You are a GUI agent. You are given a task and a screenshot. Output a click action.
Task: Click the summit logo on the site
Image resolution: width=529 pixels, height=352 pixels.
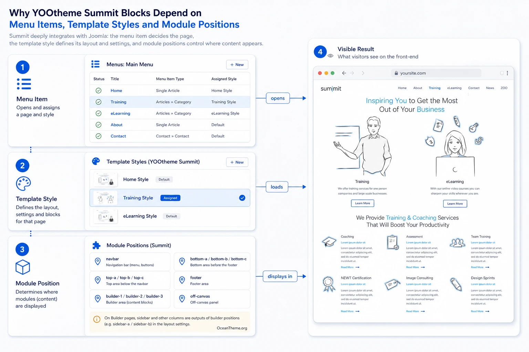pyautogui.click(x=331, y=89)
